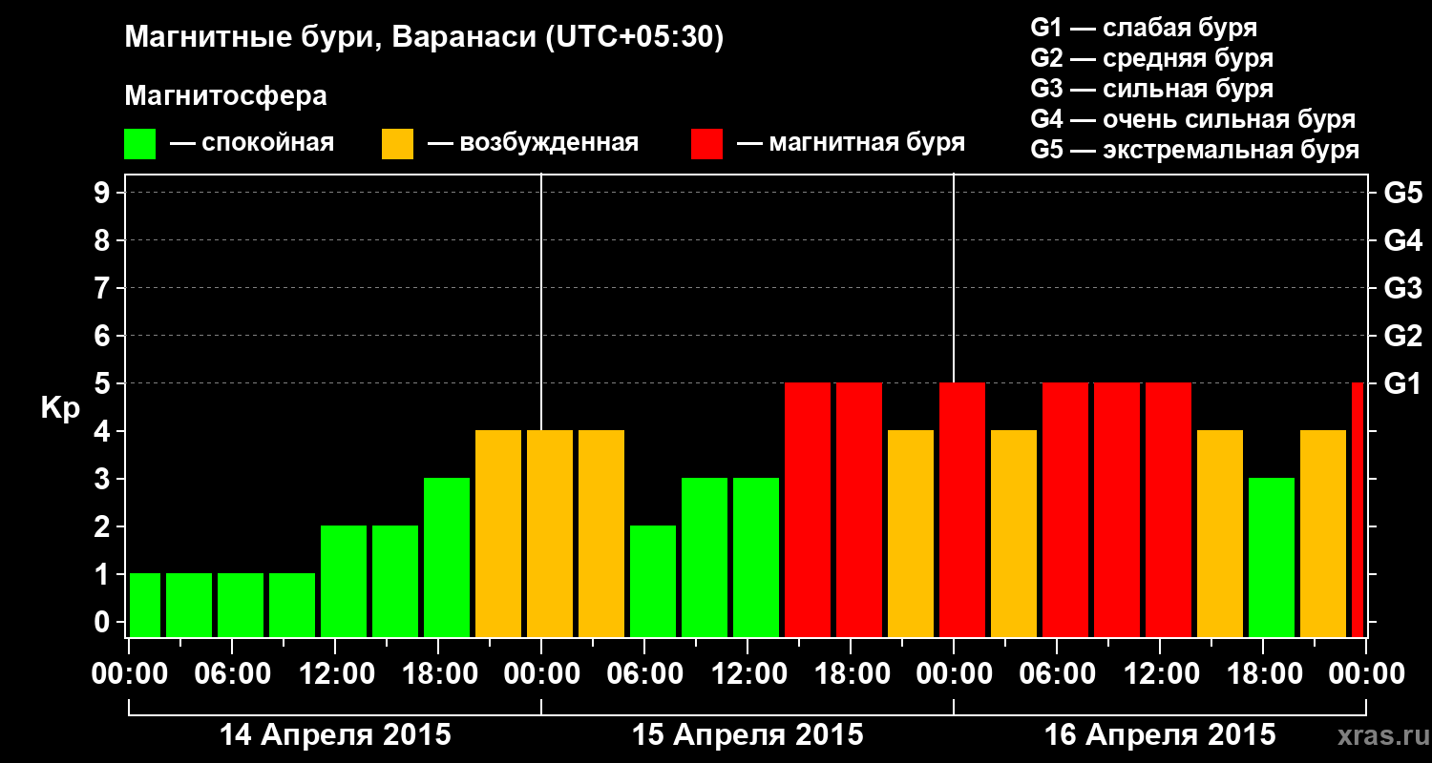
Task: Click the green Kp 3 bar on 16 April
Action: pyautogui.click(x=1272, y=557)
